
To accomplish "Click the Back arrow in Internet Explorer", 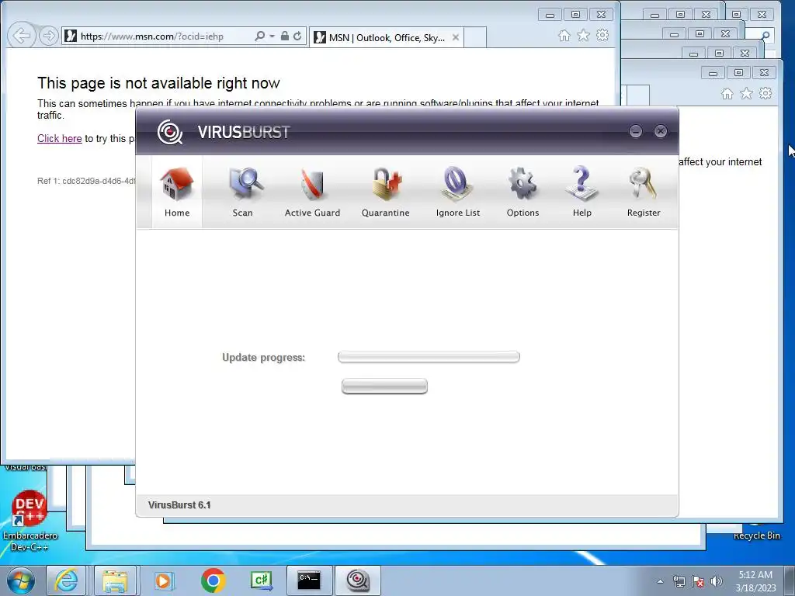I will (22, 36).
